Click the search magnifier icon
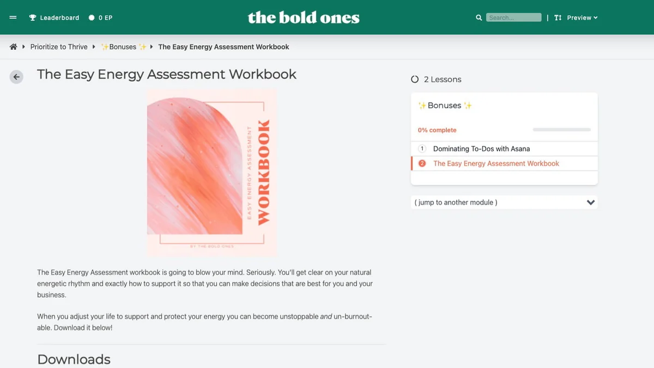This screenshot has width=654, height=368. (479, 17)
